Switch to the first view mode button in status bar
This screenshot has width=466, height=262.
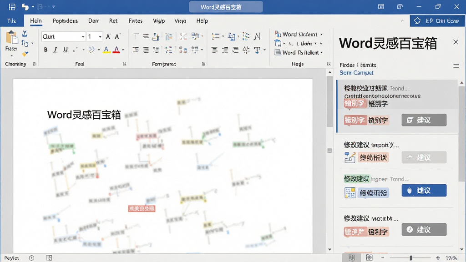pos(352,257)
